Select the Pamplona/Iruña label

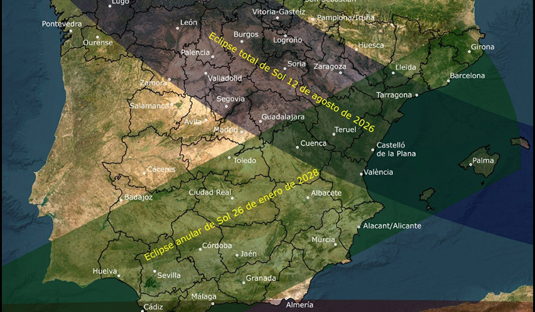pyautogui.click(x=345, y=18)
